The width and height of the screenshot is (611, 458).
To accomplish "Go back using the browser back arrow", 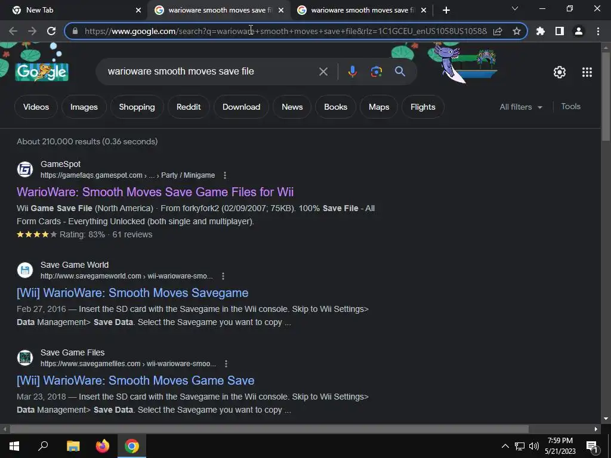I will tap(13, 31).
